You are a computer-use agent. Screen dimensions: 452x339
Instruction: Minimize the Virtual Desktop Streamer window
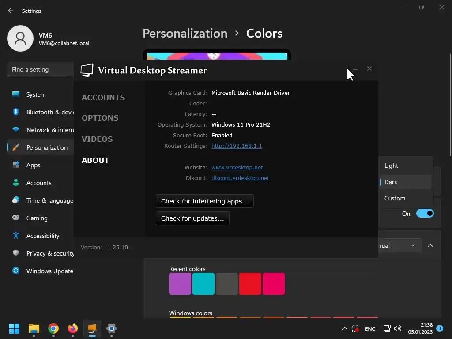click(355, 69)
